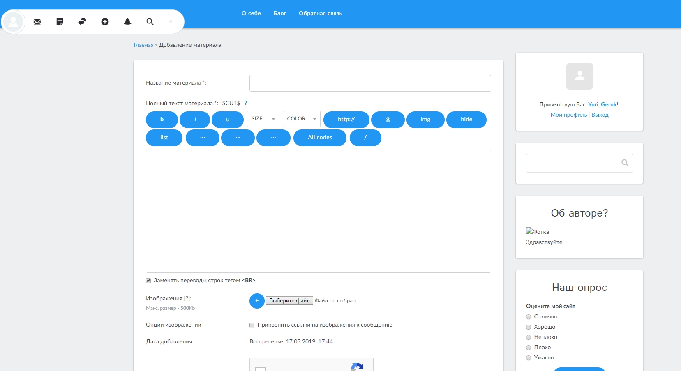The image size is (681, 371).
Task: Open the COLOR dropdown
Action: click(301, 119)
